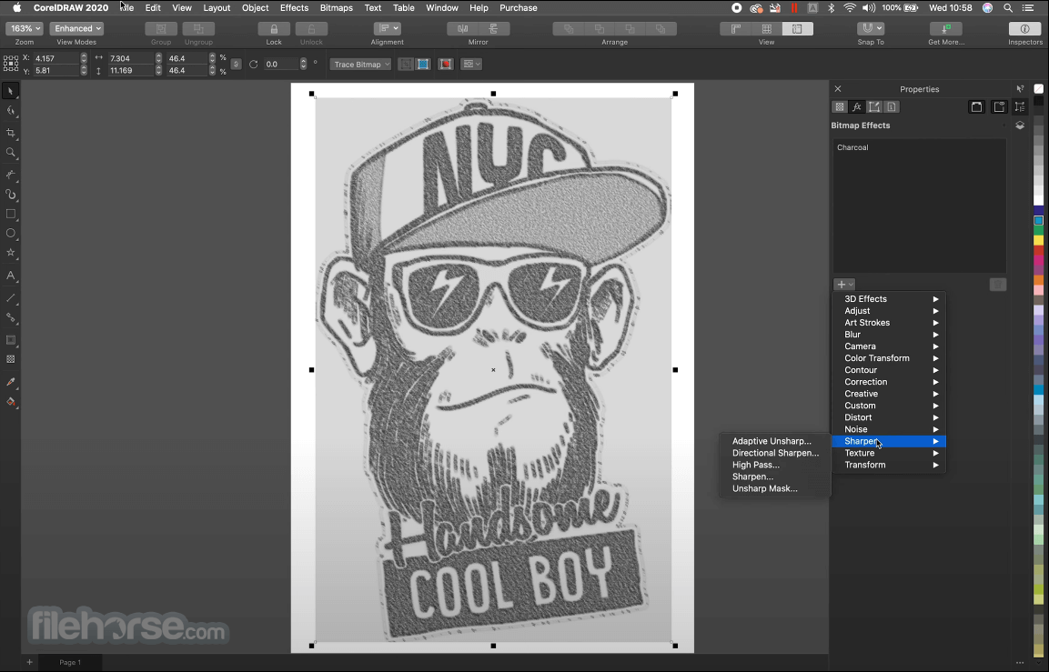Switch to Bitmap Effects fx tab

[x=857, y=107]
